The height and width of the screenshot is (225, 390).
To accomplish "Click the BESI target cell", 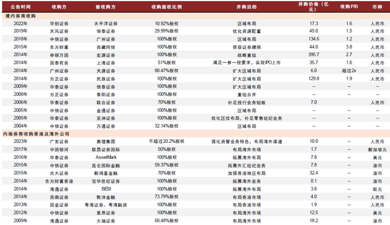I will pyautogui.click(x=106, y=189).
